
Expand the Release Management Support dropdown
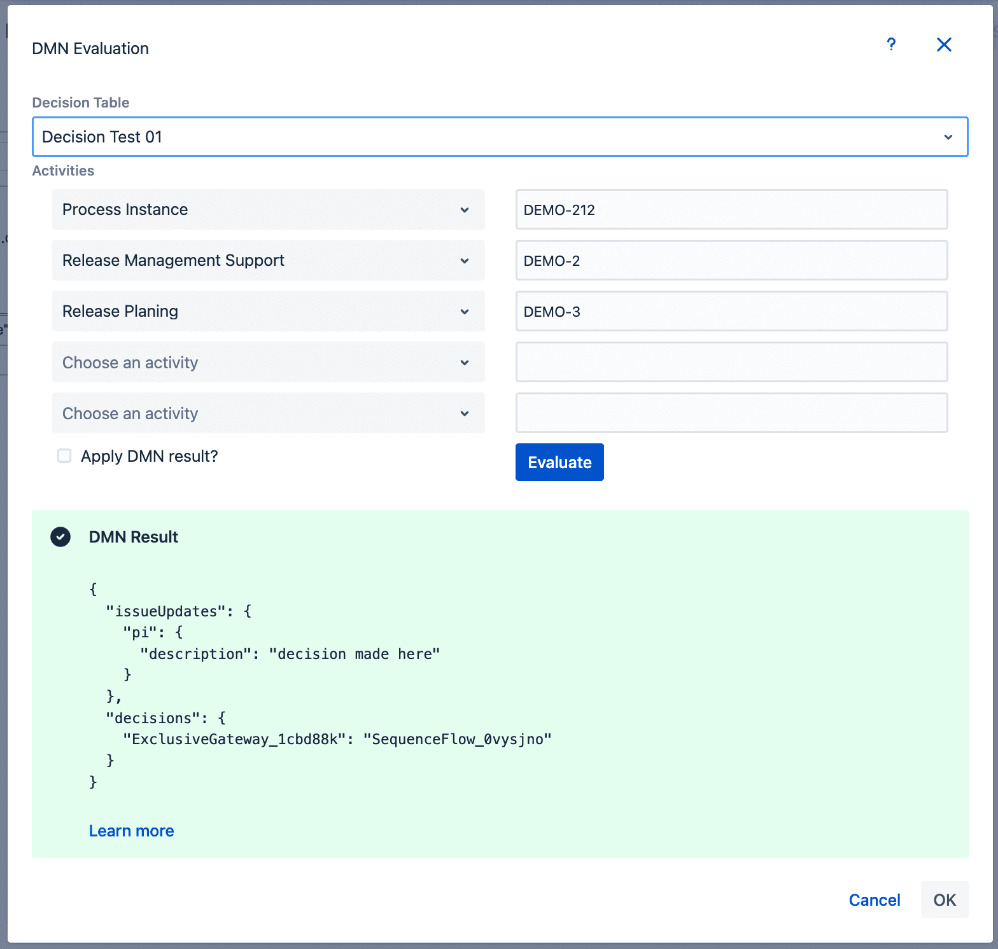268,260
